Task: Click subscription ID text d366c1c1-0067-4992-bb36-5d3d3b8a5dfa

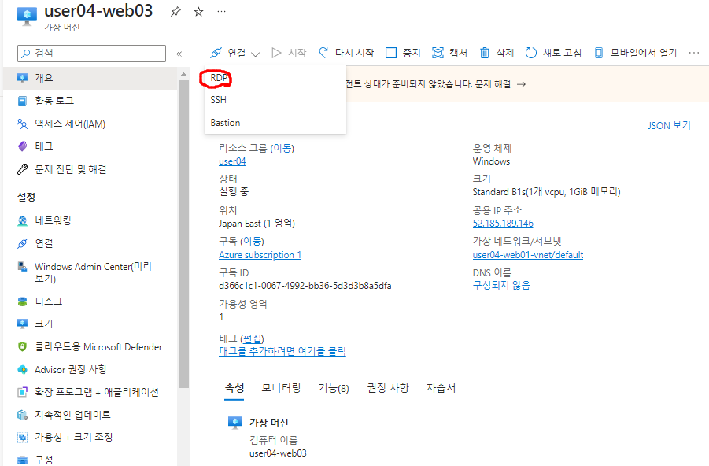Action: [x=305, y=286]
